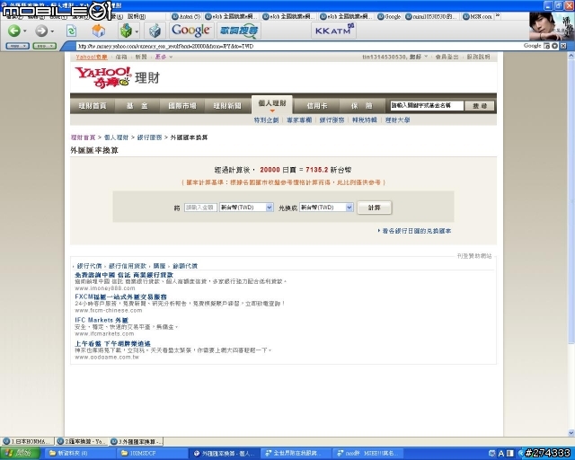Viewport: 575px width, 460px height.
Task: Click the Yahoo!奇摩 logo
Action: click(x=103, y=77)
